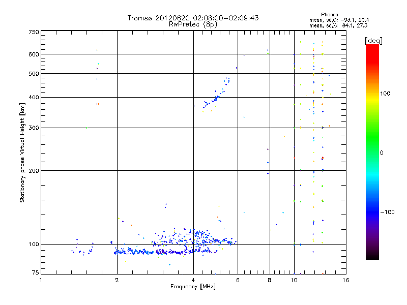Click the 'Phases' header text
This screenshot has width=407, height=305.
point(329,15)
